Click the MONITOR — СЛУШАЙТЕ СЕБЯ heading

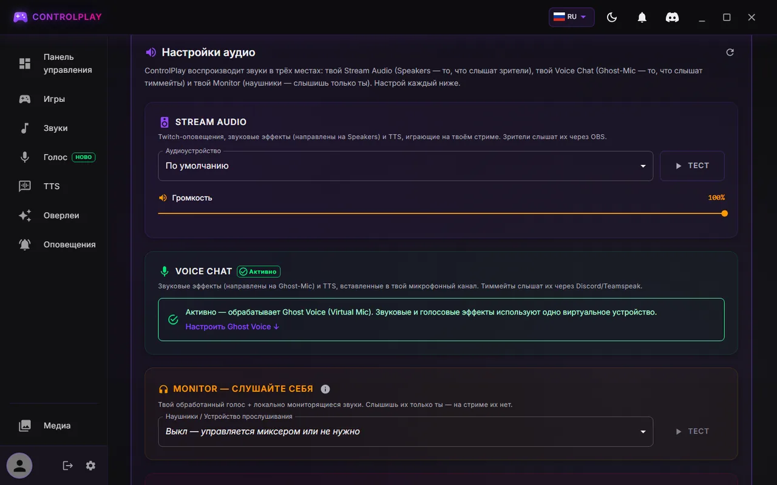243,389
